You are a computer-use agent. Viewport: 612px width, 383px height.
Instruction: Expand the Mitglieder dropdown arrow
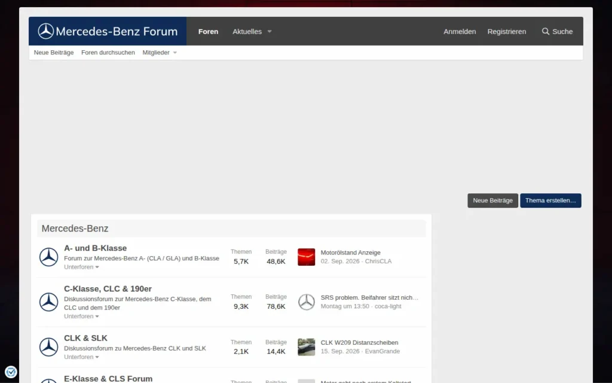pyautogui.click(x=175, y=53)
